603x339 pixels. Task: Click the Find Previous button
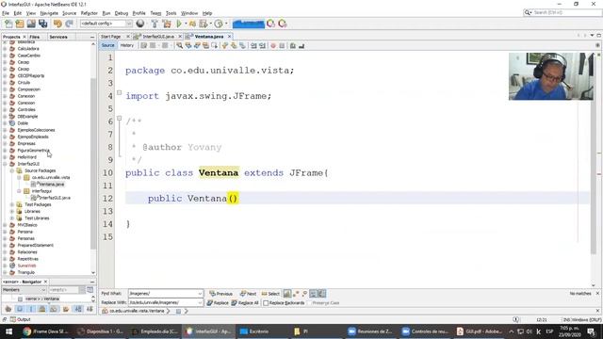pyautogui.click(x=220, y=294)
